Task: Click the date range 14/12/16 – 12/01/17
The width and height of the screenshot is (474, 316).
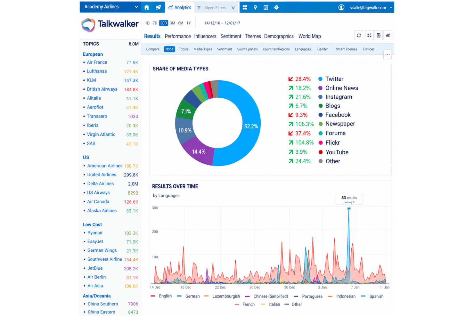Action: (x=222, y=23)
